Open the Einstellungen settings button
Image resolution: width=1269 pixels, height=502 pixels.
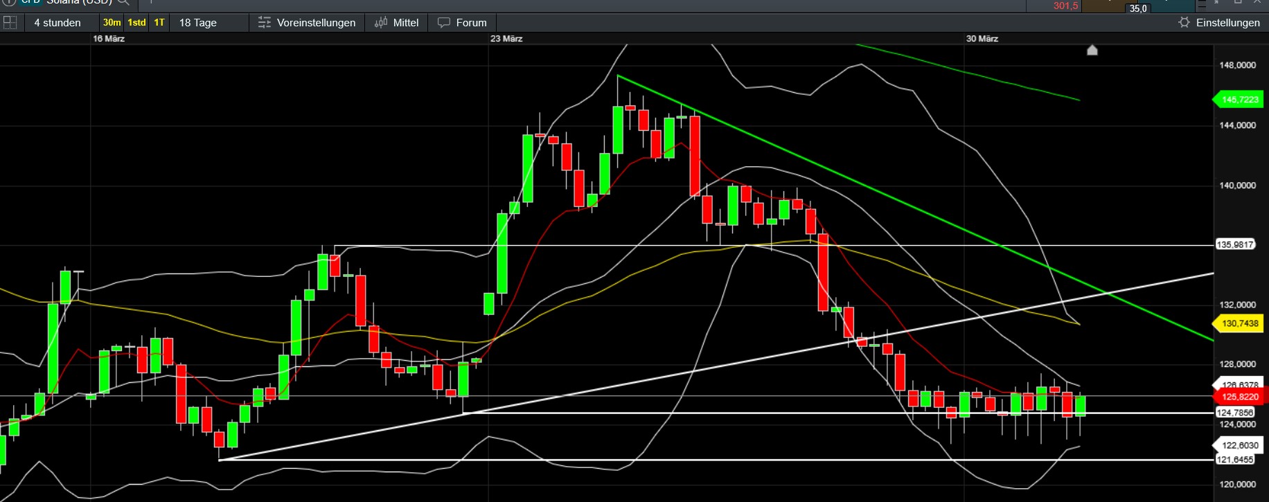click(1219, 23)
